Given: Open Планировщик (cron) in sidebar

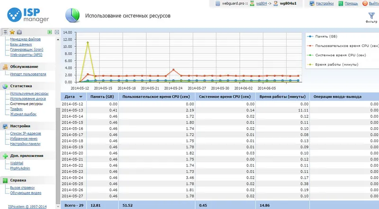Looking at the screenshot, I should [27, 50].
